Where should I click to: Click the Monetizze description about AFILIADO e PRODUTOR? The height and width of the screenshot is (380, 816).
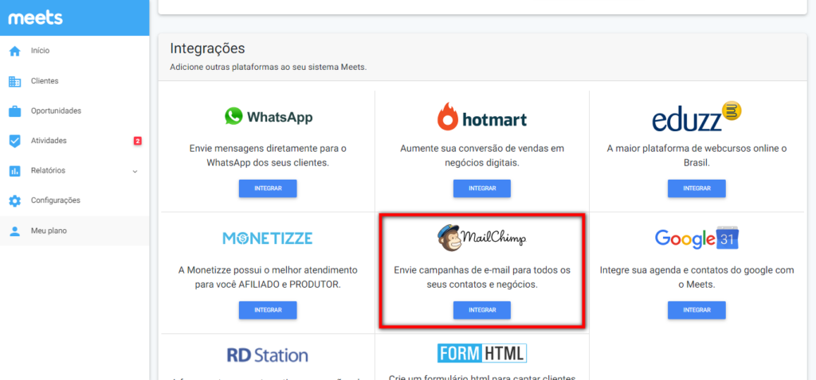coord(268,277)
